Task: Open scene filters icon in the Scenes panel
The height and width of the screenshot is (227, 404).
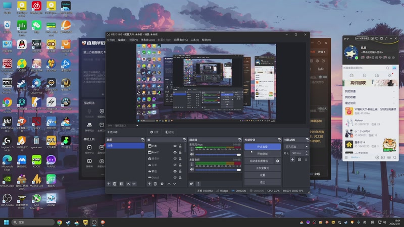Action: point(121,184)
